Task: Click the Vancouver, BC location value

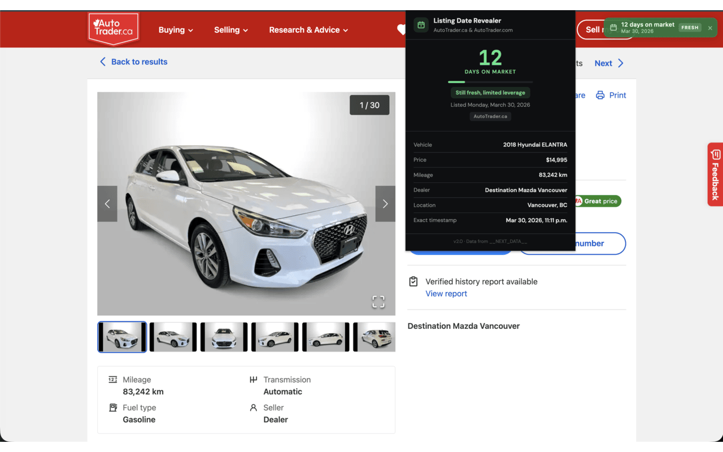Action: (547, 205)
